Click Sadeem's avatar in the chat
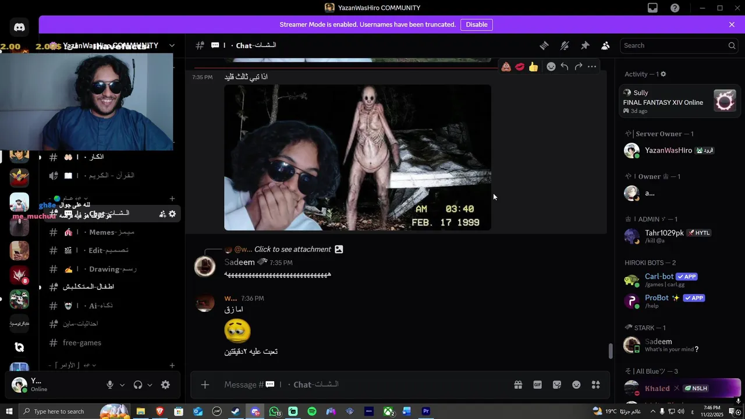This screenshot has width=745, height=419. click(x=205, y=266)
